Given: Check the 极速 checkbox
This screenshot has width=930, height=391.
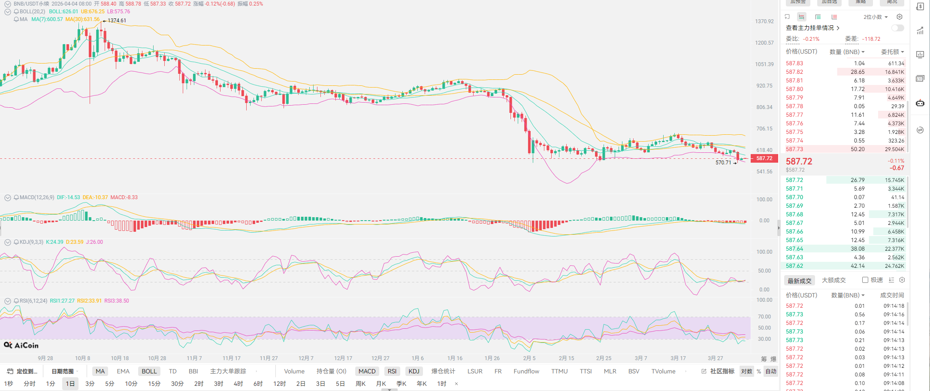Looking at the screenshot, I should pos(865,280).
